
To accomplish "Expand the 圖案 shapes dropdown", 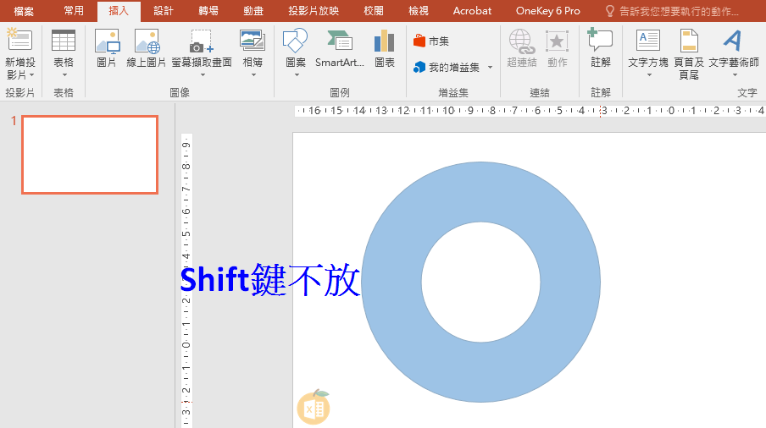I will click(x=297, y=74).
